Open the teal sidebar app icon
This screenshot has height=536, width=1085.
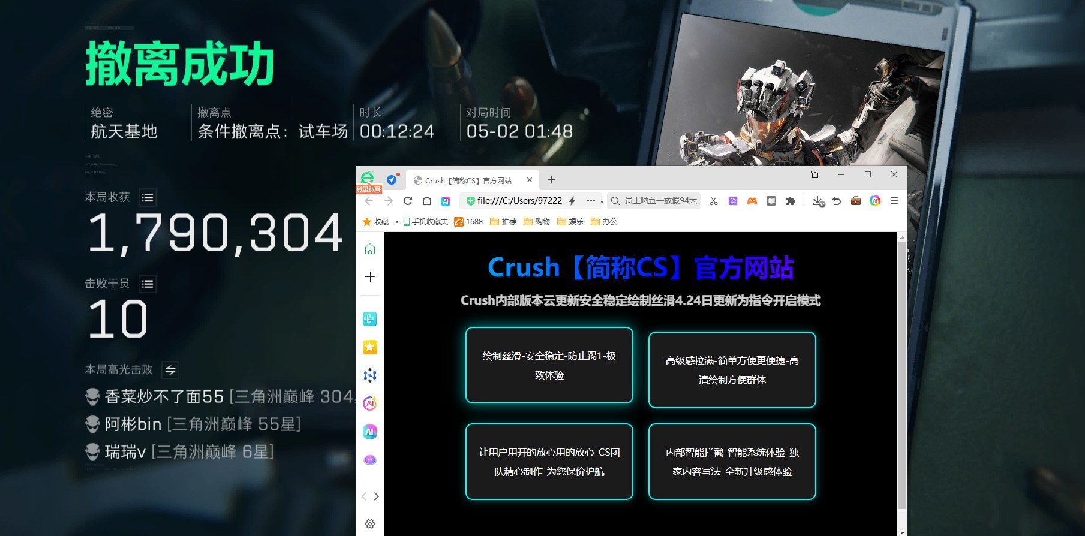370,319
